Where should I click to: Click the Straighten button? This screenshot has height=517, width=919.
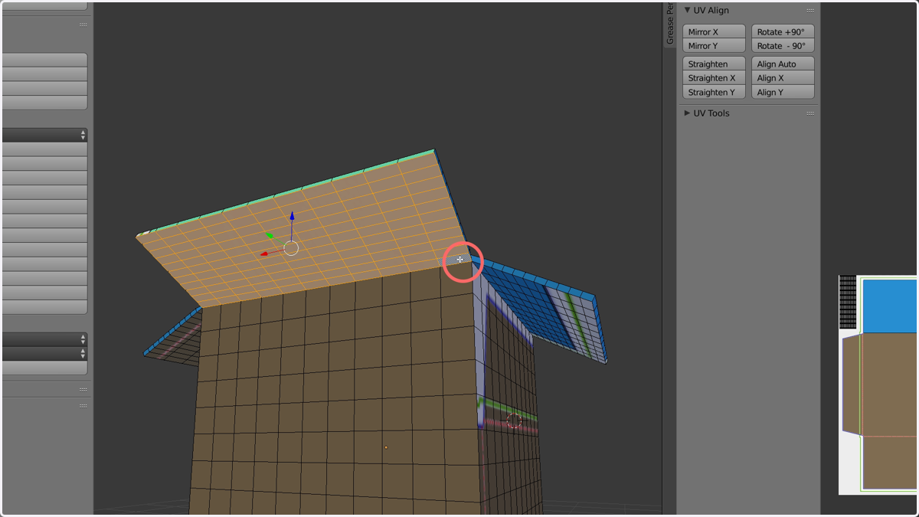coord(714,64)
